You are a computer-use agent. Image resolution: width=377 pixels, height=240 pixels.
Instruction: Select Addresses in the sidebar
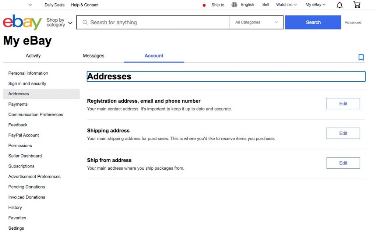click(41, 94)
